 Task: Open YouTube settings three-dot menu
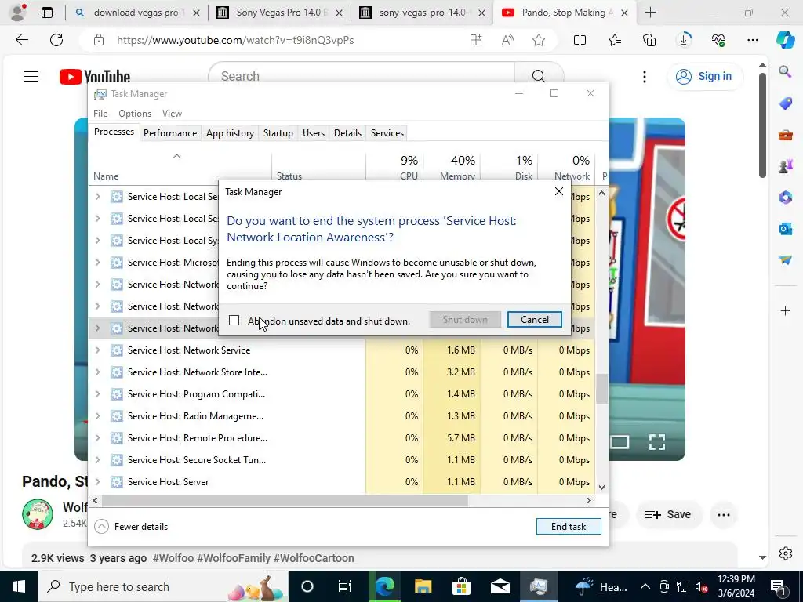645,76
